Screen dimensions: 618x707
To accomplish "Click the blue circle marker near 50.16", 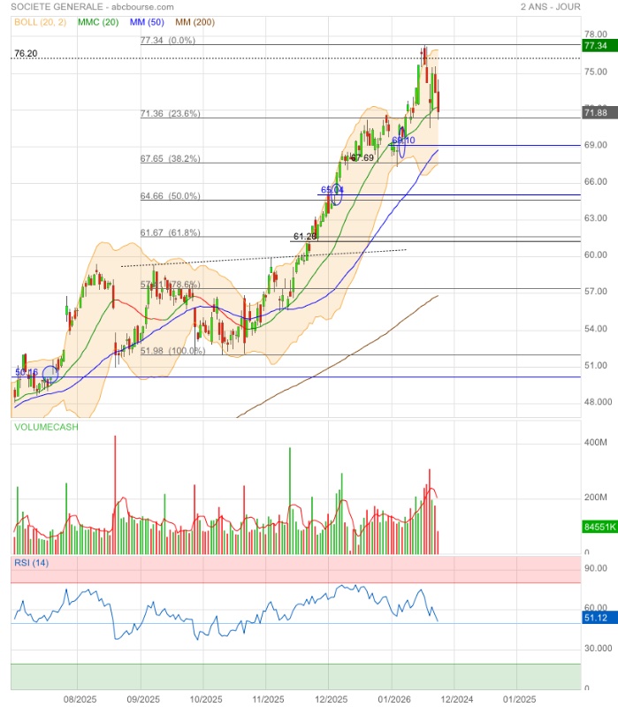I will point(50,374).
